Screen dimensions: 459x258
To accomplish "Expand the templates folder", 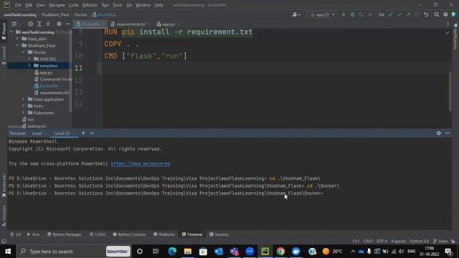I will [x=29, y=65].
